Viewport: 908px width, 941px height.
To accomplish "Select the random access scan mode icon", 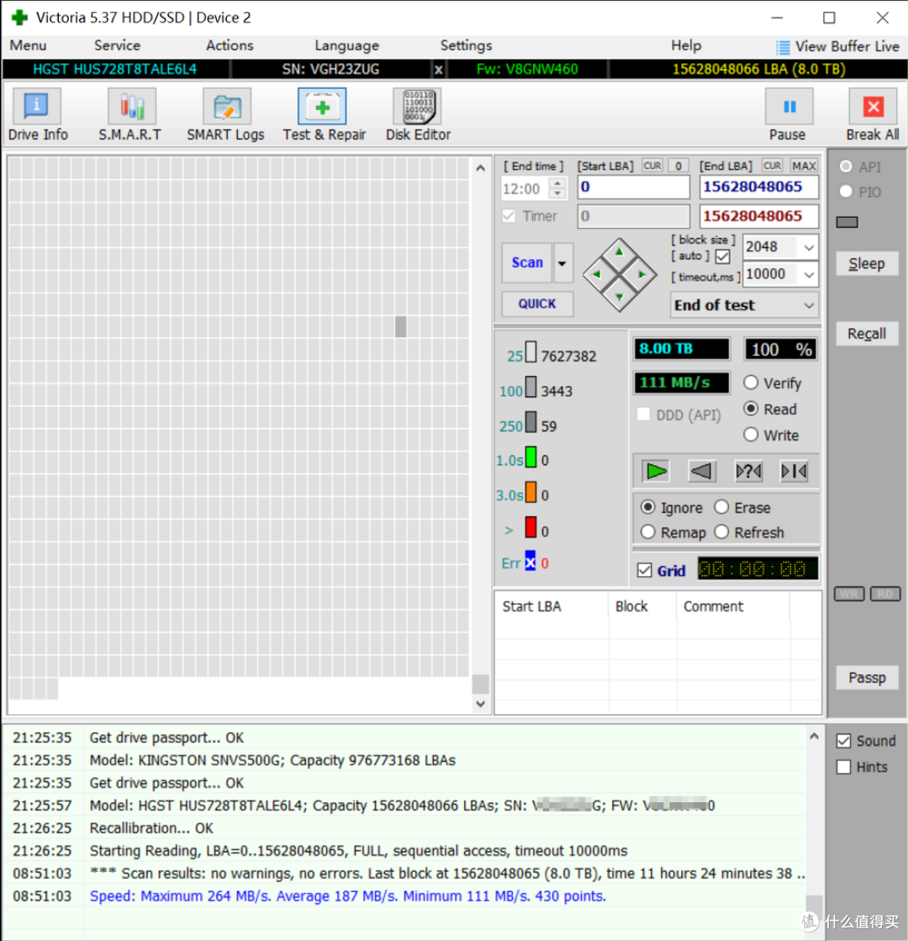I will (747, 471).
